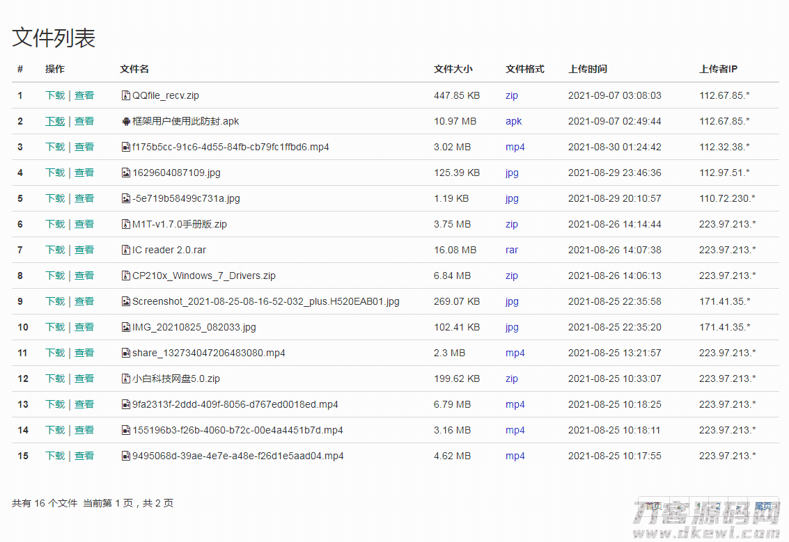Download the QQfile_recv.zip file via 下载
The width and height of the screenshot is (789, 542).
click(x=55, y=95)
